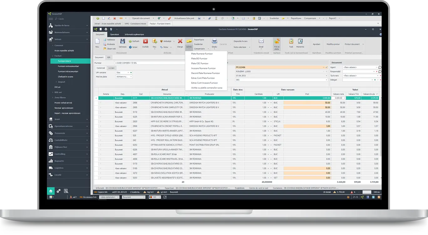Select Incasare Numerar Furnizor menu entry
This screenshot has width=428, height=235.
point(203,68)
